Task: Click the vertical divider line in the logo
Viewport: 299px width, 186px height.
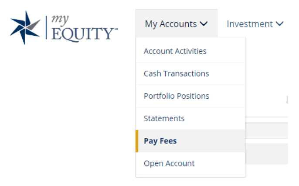Action: 46,27
